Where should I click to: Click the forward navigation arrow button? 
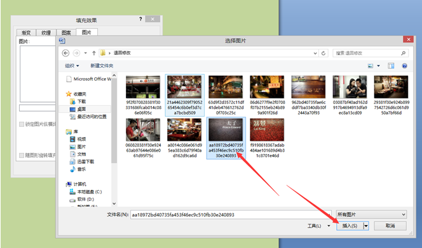point(76,53)
